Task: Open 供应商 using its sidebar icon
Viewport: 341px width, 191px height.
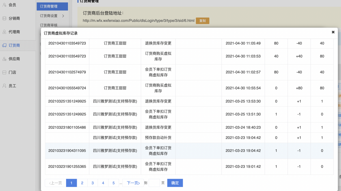Action: (x=4, y=59)
